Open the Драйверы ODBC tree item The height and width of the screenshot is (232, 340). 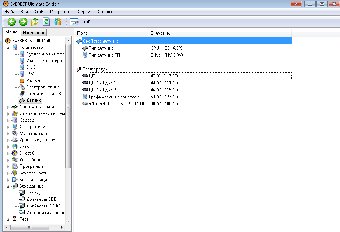coord(43,206)
